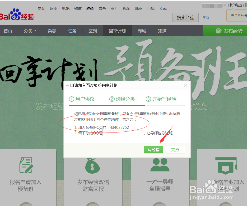Viewport: 247px width, 206px height.
Task: Select step 2 选择分类 tab
Action: [122, 99]
